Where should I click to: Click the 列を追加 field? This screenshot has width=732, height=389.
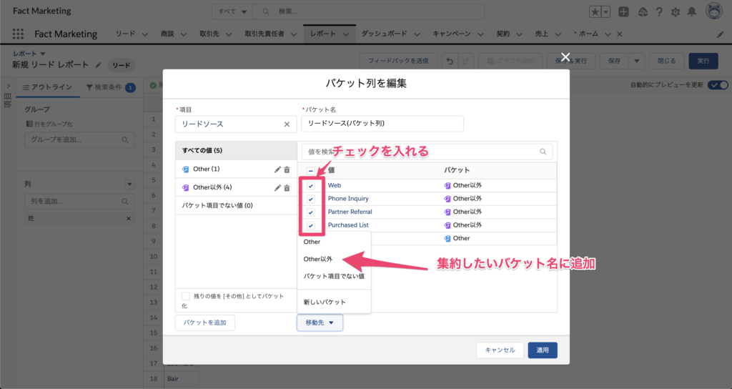tap(79, 201)
